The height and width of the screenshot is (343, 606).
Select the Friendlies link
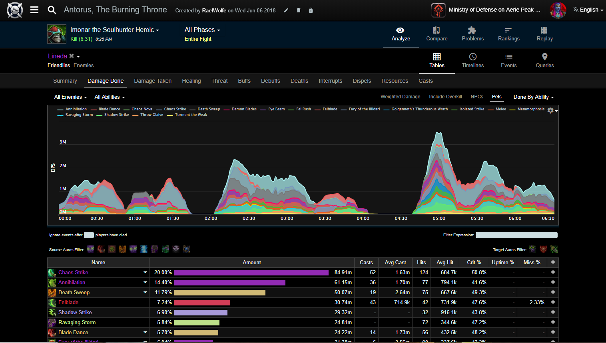point(59,66)
